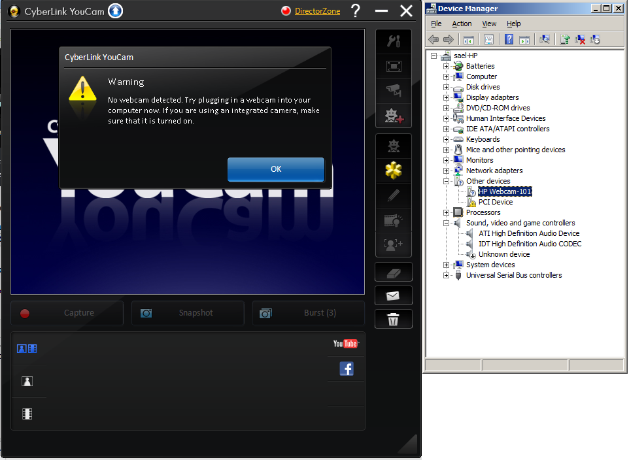This screenshot has width=629, height=460.
Task: Click scan for hardware changes toolbar icon
Action: 544,40
